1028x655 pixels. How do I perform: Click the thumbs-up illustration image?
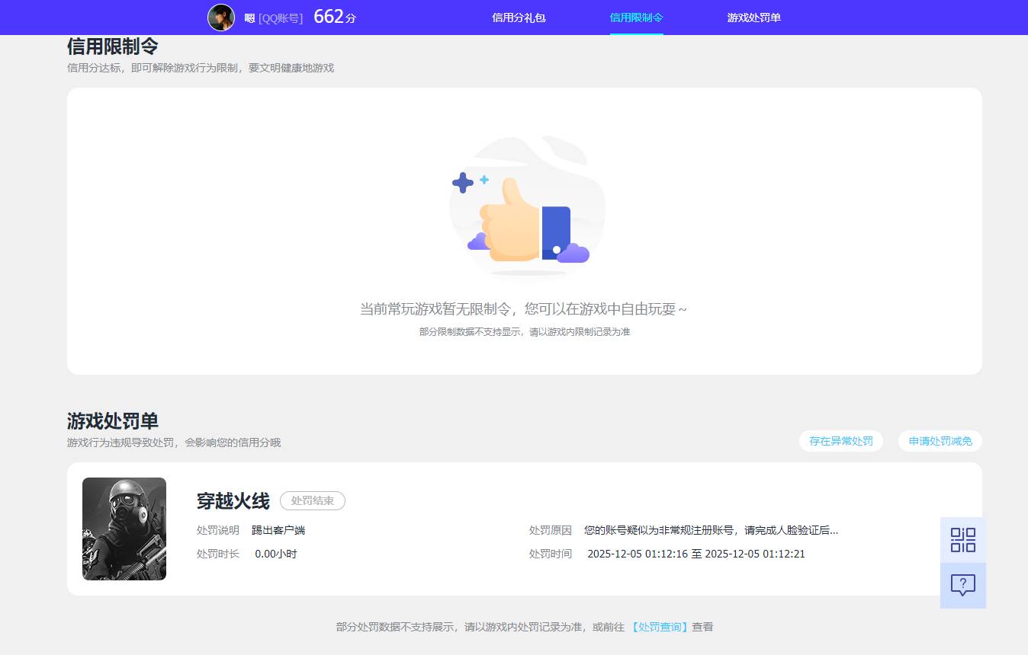tap(526, 206)
